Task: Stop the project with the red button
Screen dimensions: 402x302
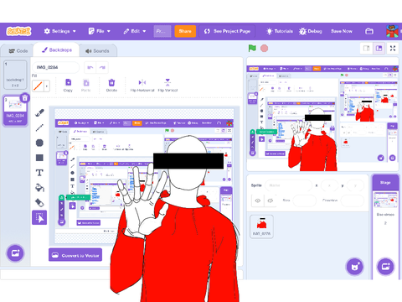Action: coord(265,49)
